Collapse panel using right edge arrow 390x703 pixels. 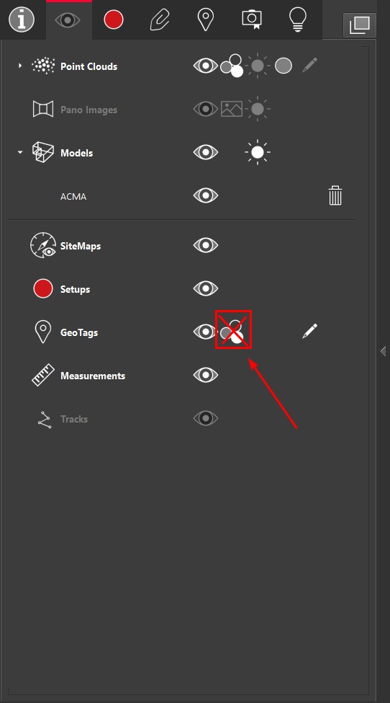384,351
